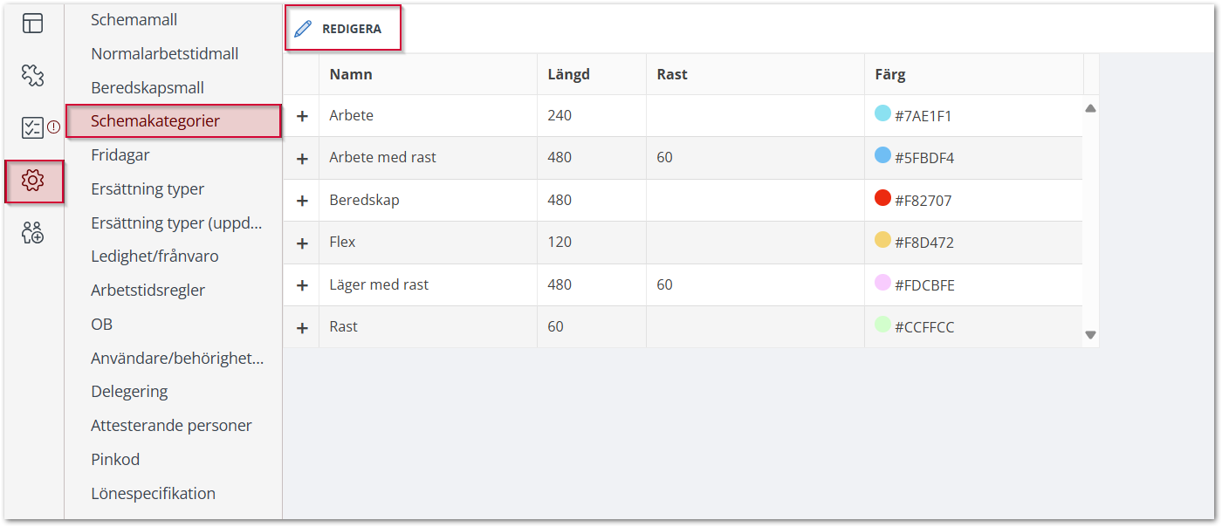Open the checklist icon with alert badge

click(33, 127)
